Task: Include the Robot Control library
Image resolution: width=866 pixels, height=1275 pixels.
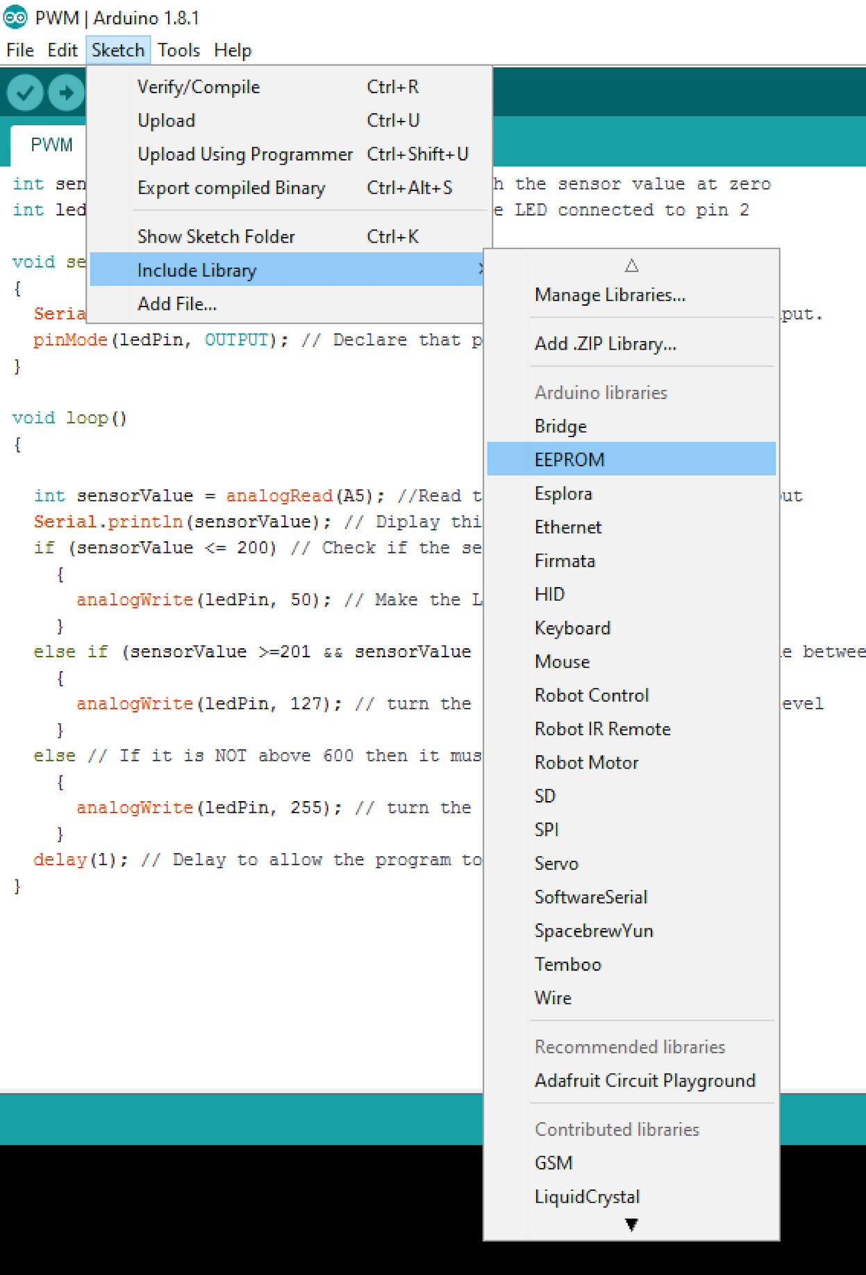Action: [631, 695]
